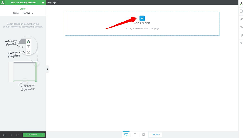Click the Thrive Architect logo top left
Screen dimensions: 244x138
tap(3, 3)
